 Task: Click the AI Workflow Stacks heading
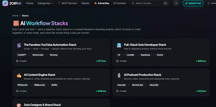coord(44,23)
